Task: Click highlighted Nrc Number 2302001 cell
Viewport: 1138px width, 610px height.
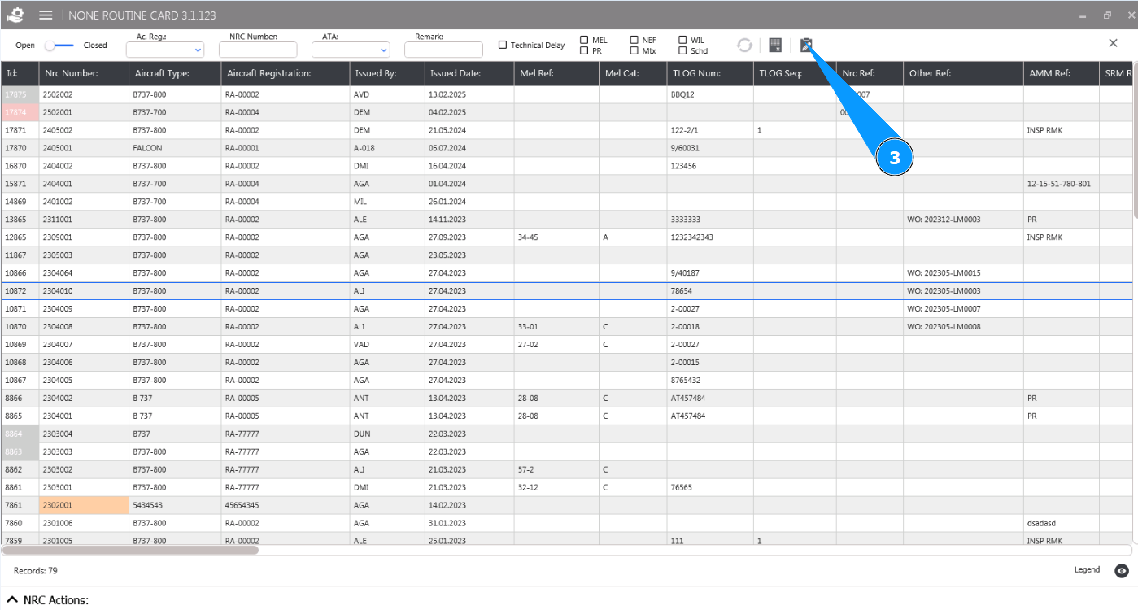Action: point(84,506)
